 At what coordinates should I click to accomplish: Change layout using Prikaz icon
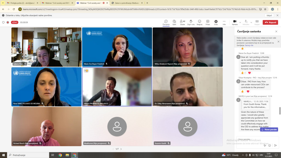tap(208, 22)
